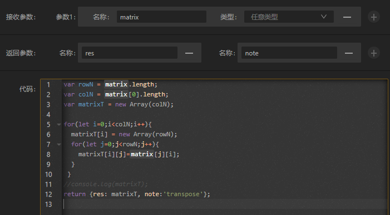The height and width of the screenshot is (215, 390).
Task: Click line number 12 in the gutter
Action: (x=48, y=194)
